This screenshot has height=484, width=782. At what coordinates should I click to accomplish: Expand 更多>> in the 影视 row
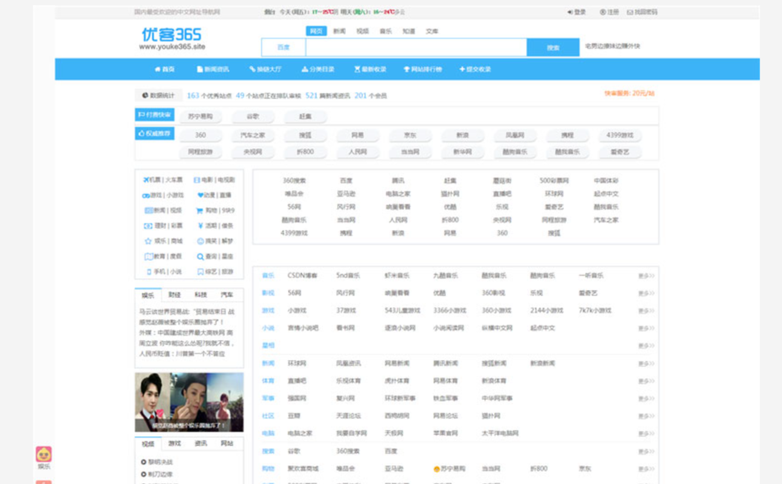(646, 293)
